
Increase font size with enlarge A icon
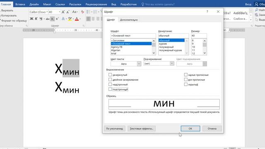(63, 12)
